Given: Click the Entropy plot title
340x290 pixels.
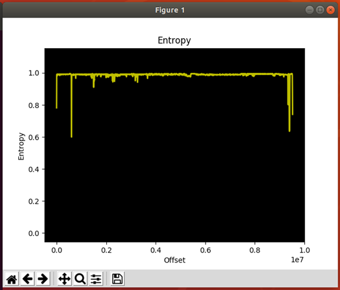Looking at the screenshot, I should [x=174, y=41].
